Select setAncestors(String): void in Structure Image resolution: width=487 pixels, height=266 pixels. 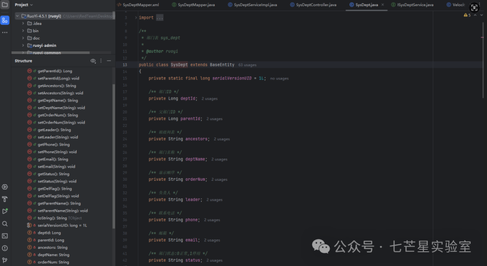[60, 93]
